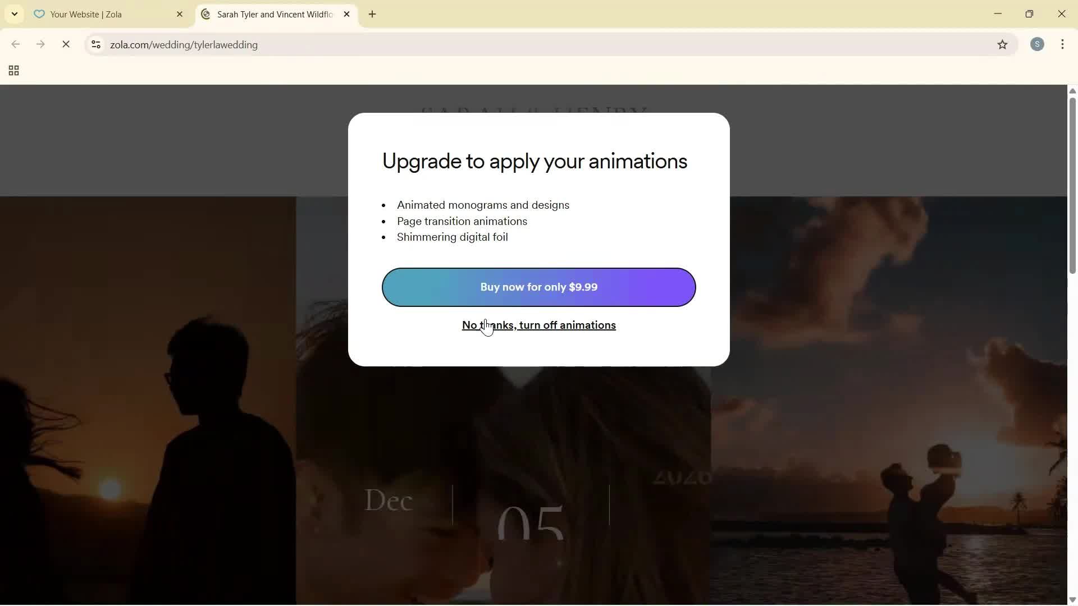
Task: Open a new tab with the plus button
Action: (373, 15)
